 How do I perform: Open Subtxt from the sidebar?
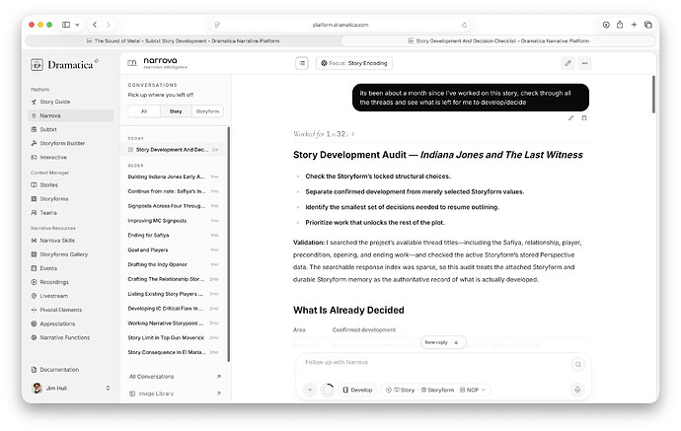click(x=48, y=129)
